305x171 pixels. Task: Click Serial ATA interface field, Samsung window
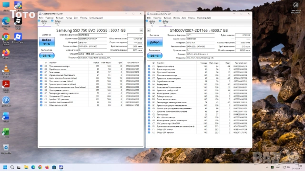click(x=92, y=42)
